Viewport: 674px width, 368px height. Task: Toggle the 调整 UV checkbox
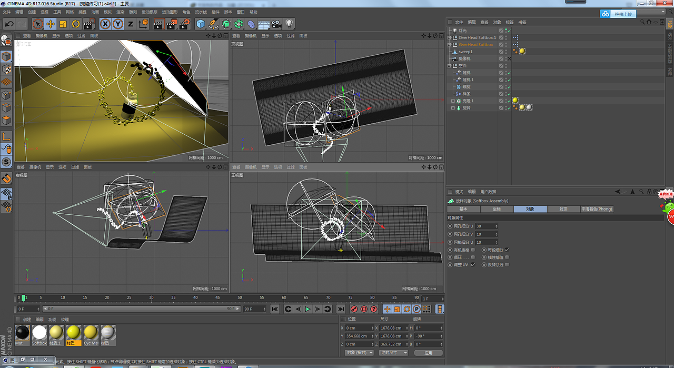[473, 265]
